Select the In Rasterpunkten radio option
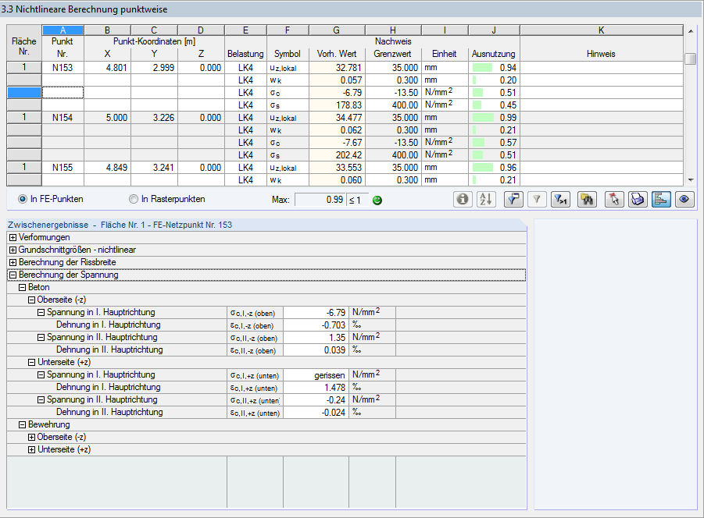The image size is (704, 518). (x=134, y=199)
